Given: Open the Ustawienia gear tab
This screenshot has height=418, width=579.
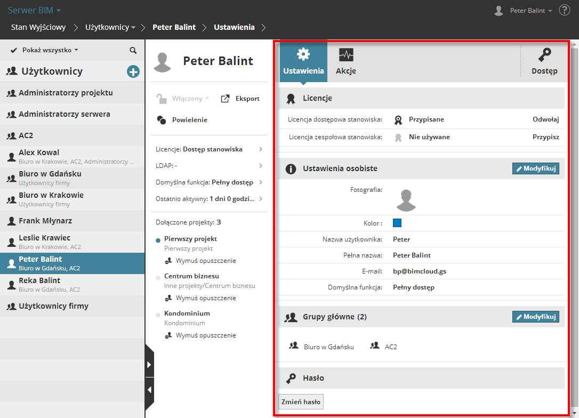Looking at the screenshot, I should [x=303, y=61].
